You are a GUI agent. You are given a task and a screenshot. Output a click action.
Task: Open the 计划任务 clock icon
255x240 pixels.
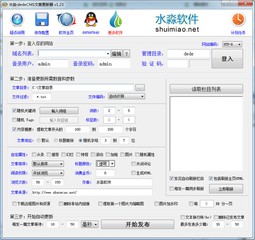[x=238, y=20]
